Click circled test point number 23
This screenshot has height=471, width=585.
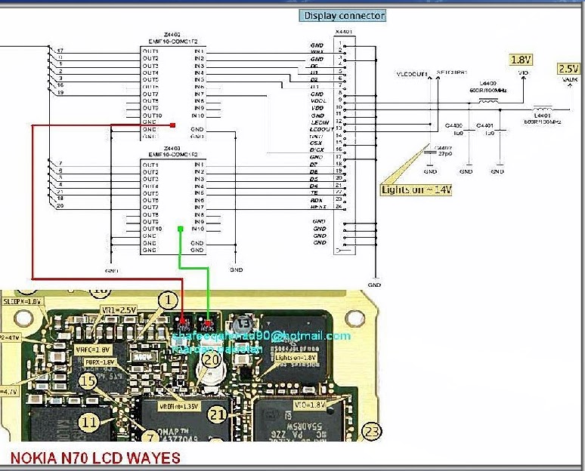pos(372,432)
